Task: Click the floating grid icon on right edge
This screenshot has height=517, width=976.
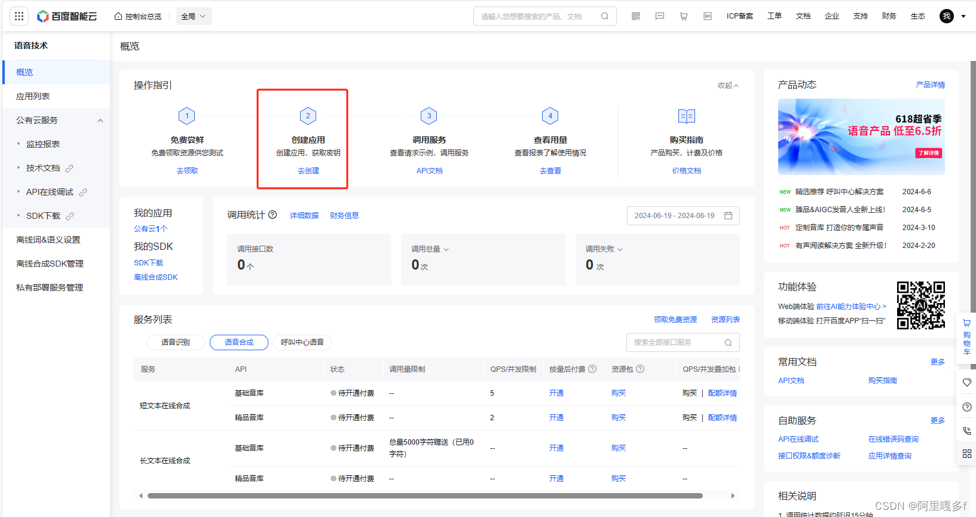Action: pos(966,454)
